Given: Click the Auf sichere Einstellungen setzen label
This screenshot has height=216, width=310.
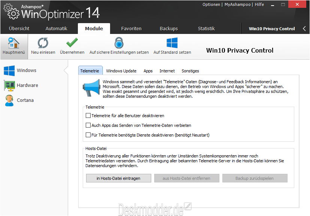Looking at the screenshot, I should coord(119,52).
